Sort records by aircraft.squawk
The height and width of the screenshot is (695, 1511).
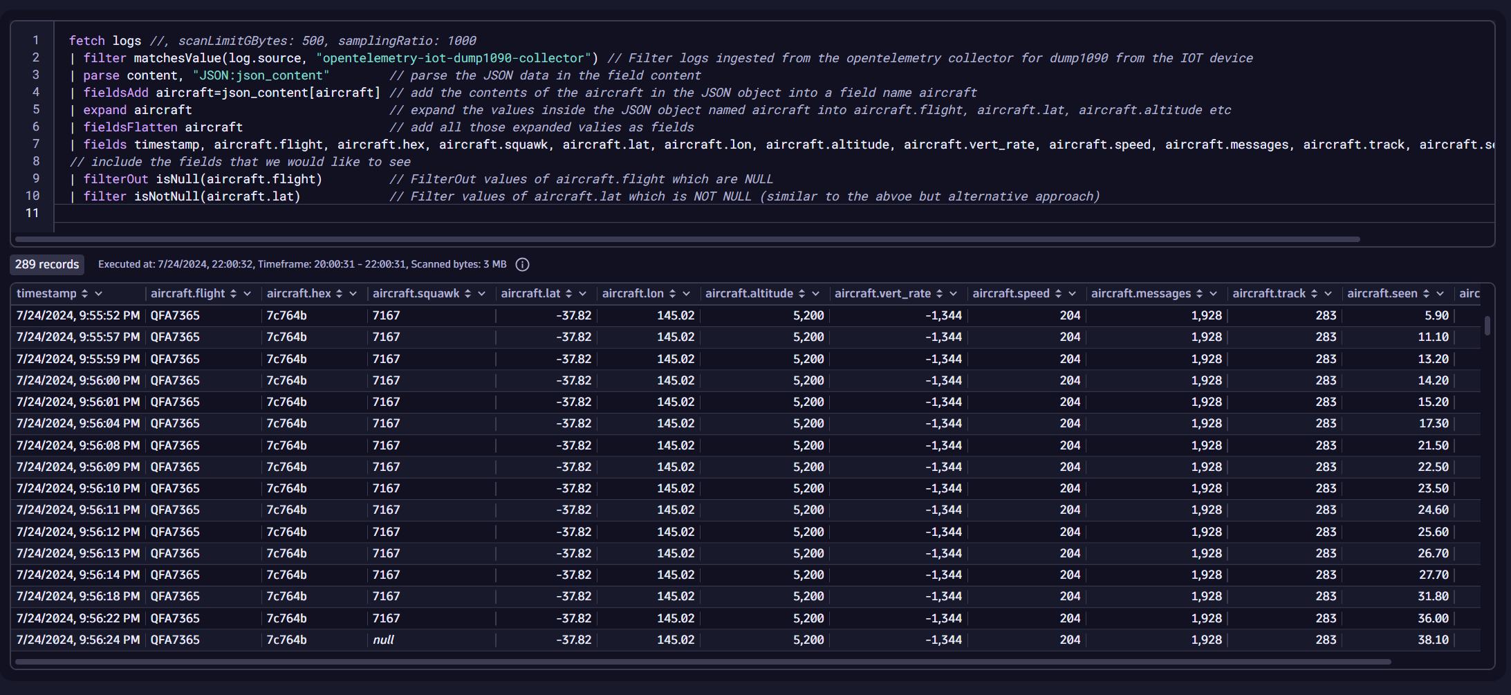point(466,293)
